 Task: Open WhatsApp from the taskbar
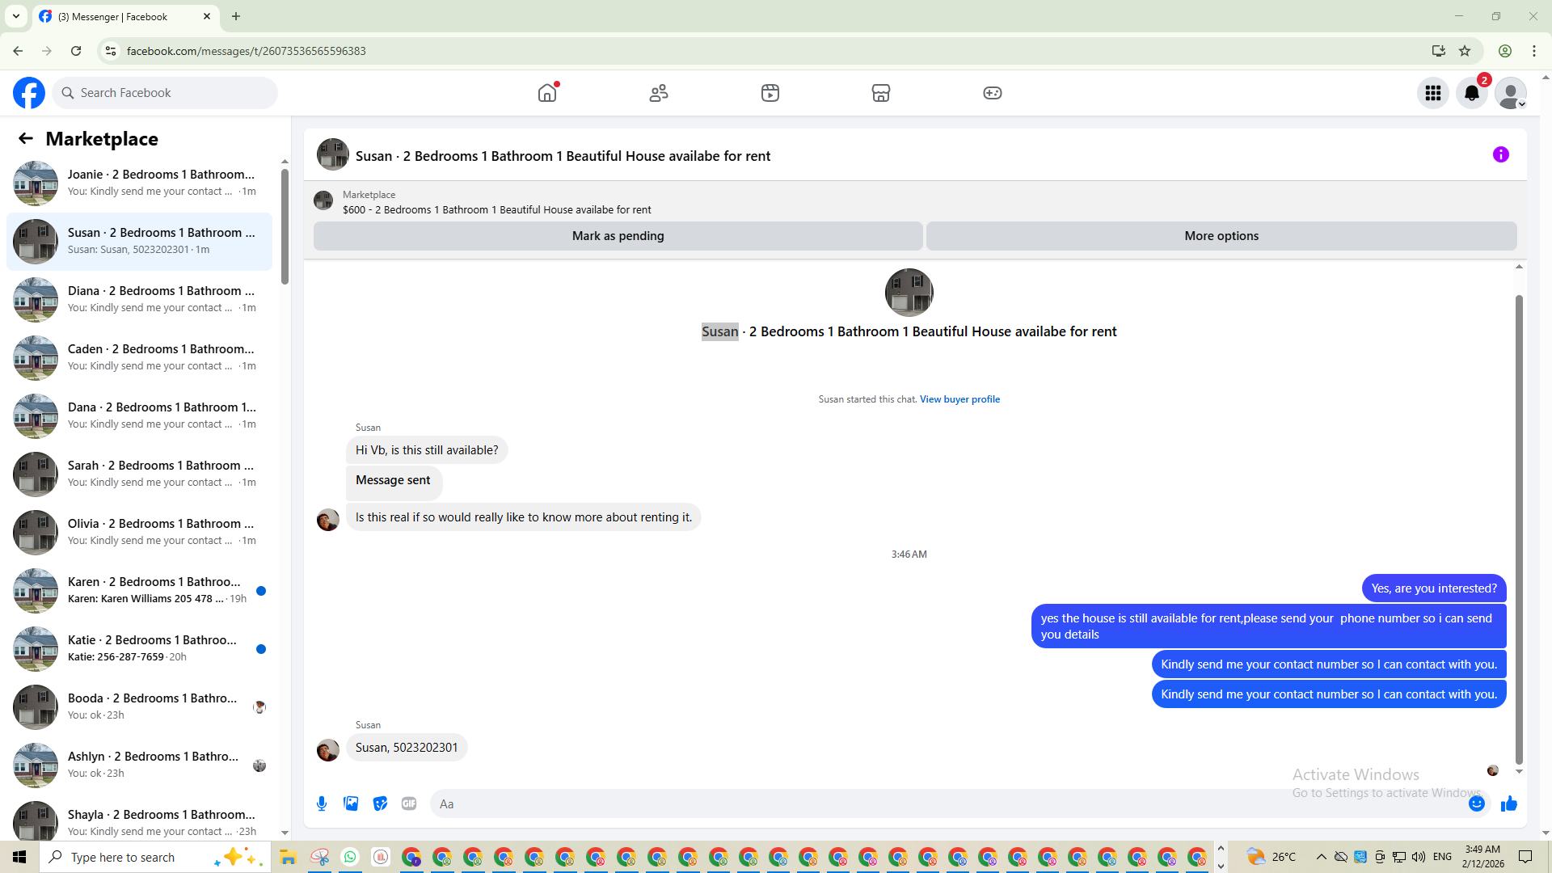[x=350, y=857]
